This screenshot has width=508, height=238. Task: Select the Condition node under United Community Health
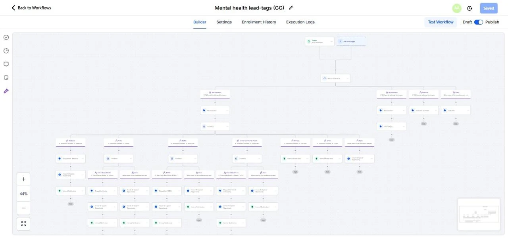click(x=247, y=158)
